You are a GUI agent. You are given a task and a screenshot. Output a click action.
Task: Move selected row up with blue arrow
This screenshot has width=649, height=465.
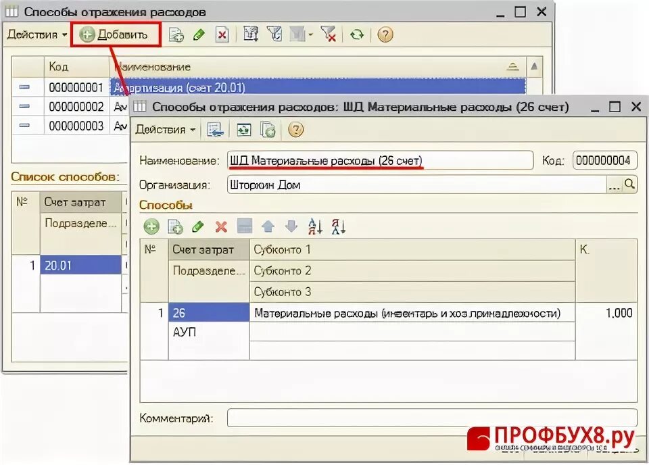point(268,227)
